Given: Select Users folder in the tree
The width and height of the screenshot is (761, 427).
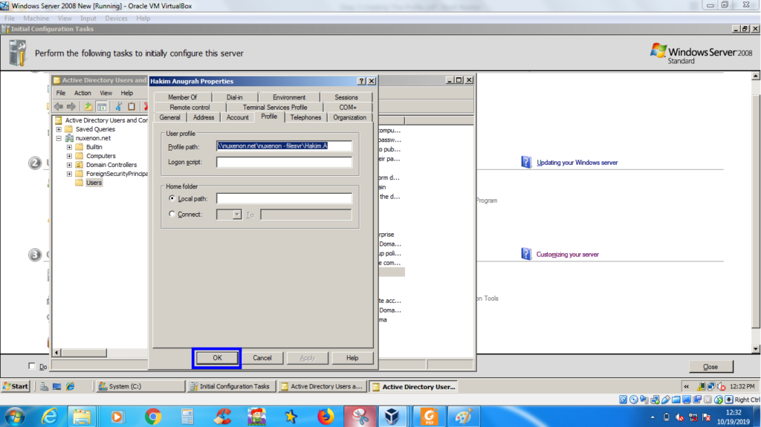Looking at the screenshot, I should [x=94, y=183].
